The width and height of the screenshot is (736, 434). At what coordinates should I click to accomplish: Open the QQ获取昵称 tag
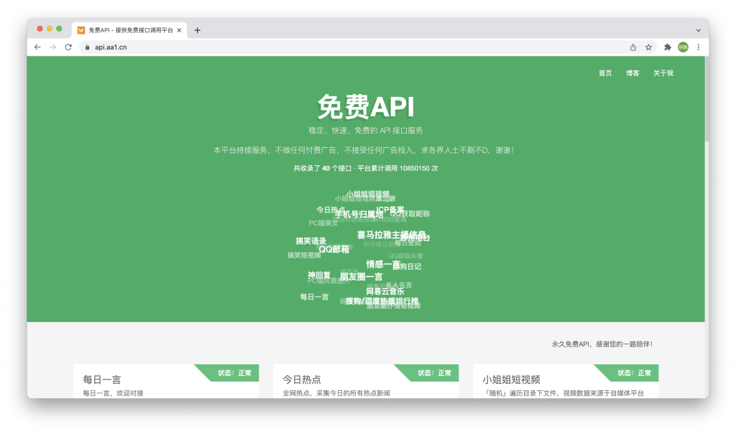[x=410, y=213]
